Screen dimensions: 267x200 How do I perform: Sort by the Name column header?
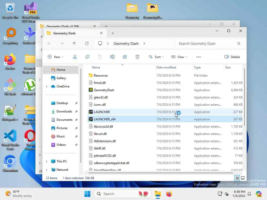pyautogui.click(x=96, y=67)
